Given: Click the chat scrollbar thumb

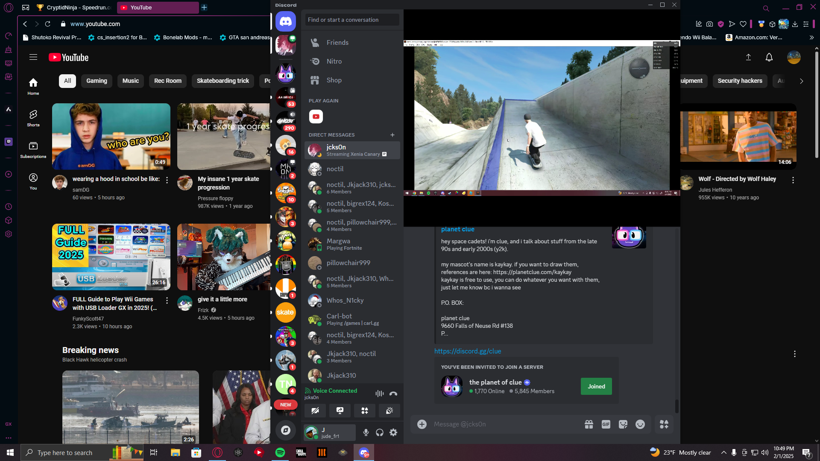Looking at the screenshot, I should [676, 406].
